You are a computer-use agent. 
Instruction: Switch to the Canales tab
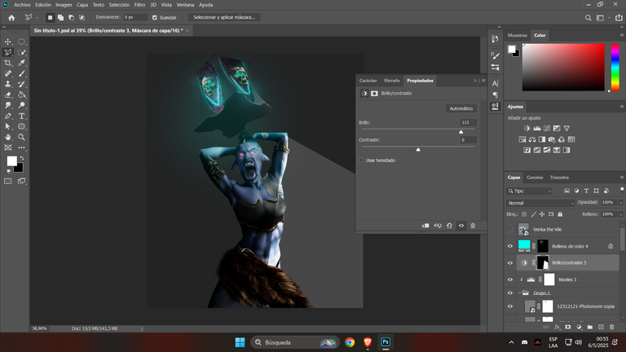(x=535, y=178)
